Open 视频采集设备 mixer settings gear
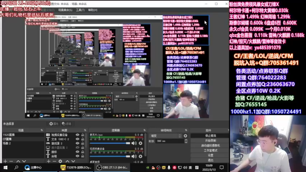Image resolution: width=306 pixels, height=172 pixels. pos(140,156)
